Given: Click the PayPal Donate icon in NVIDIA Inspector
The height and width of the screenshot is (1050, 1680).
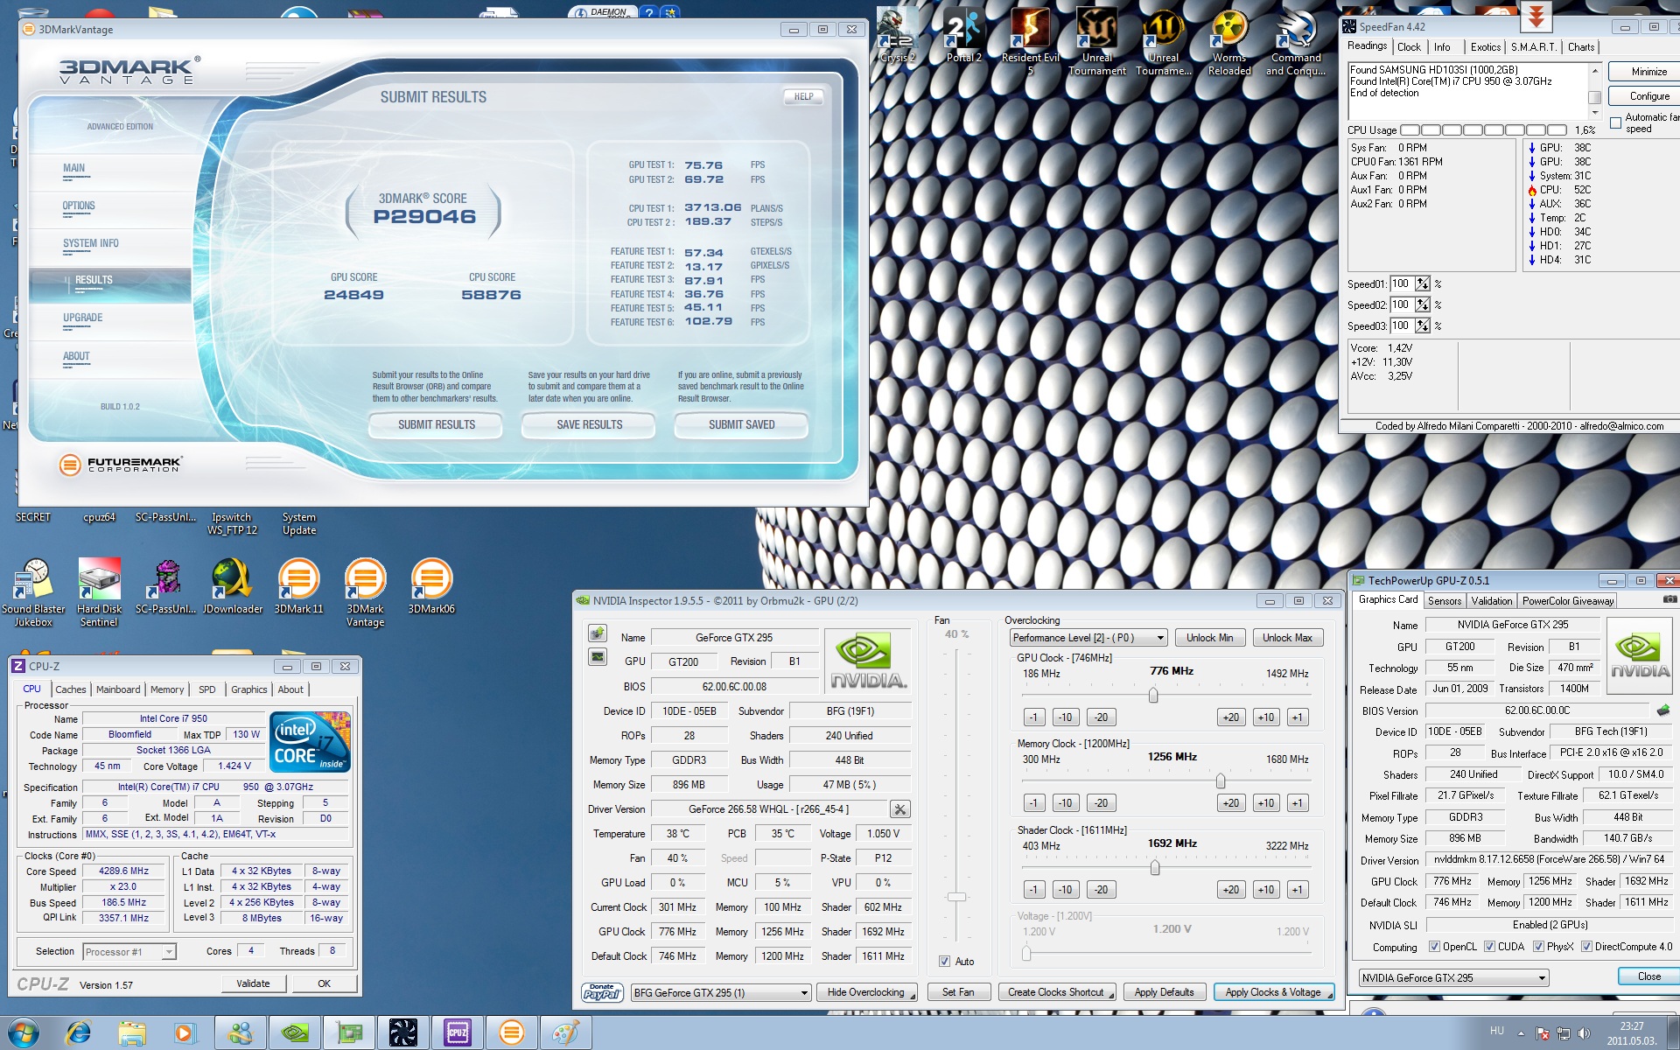Looking at the screenshot, I should (602, 992).
